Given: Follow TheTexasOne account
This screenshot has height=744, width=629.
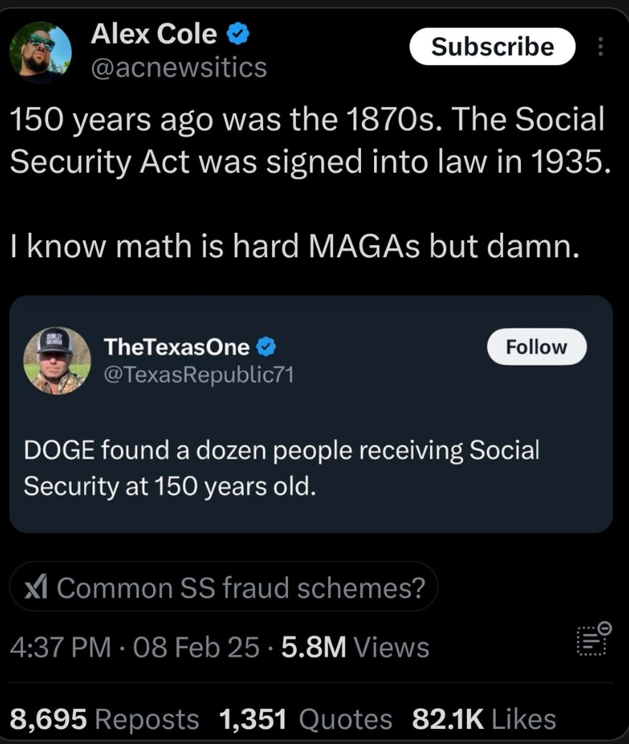Looking at the screenshot, I should [537, 346].
